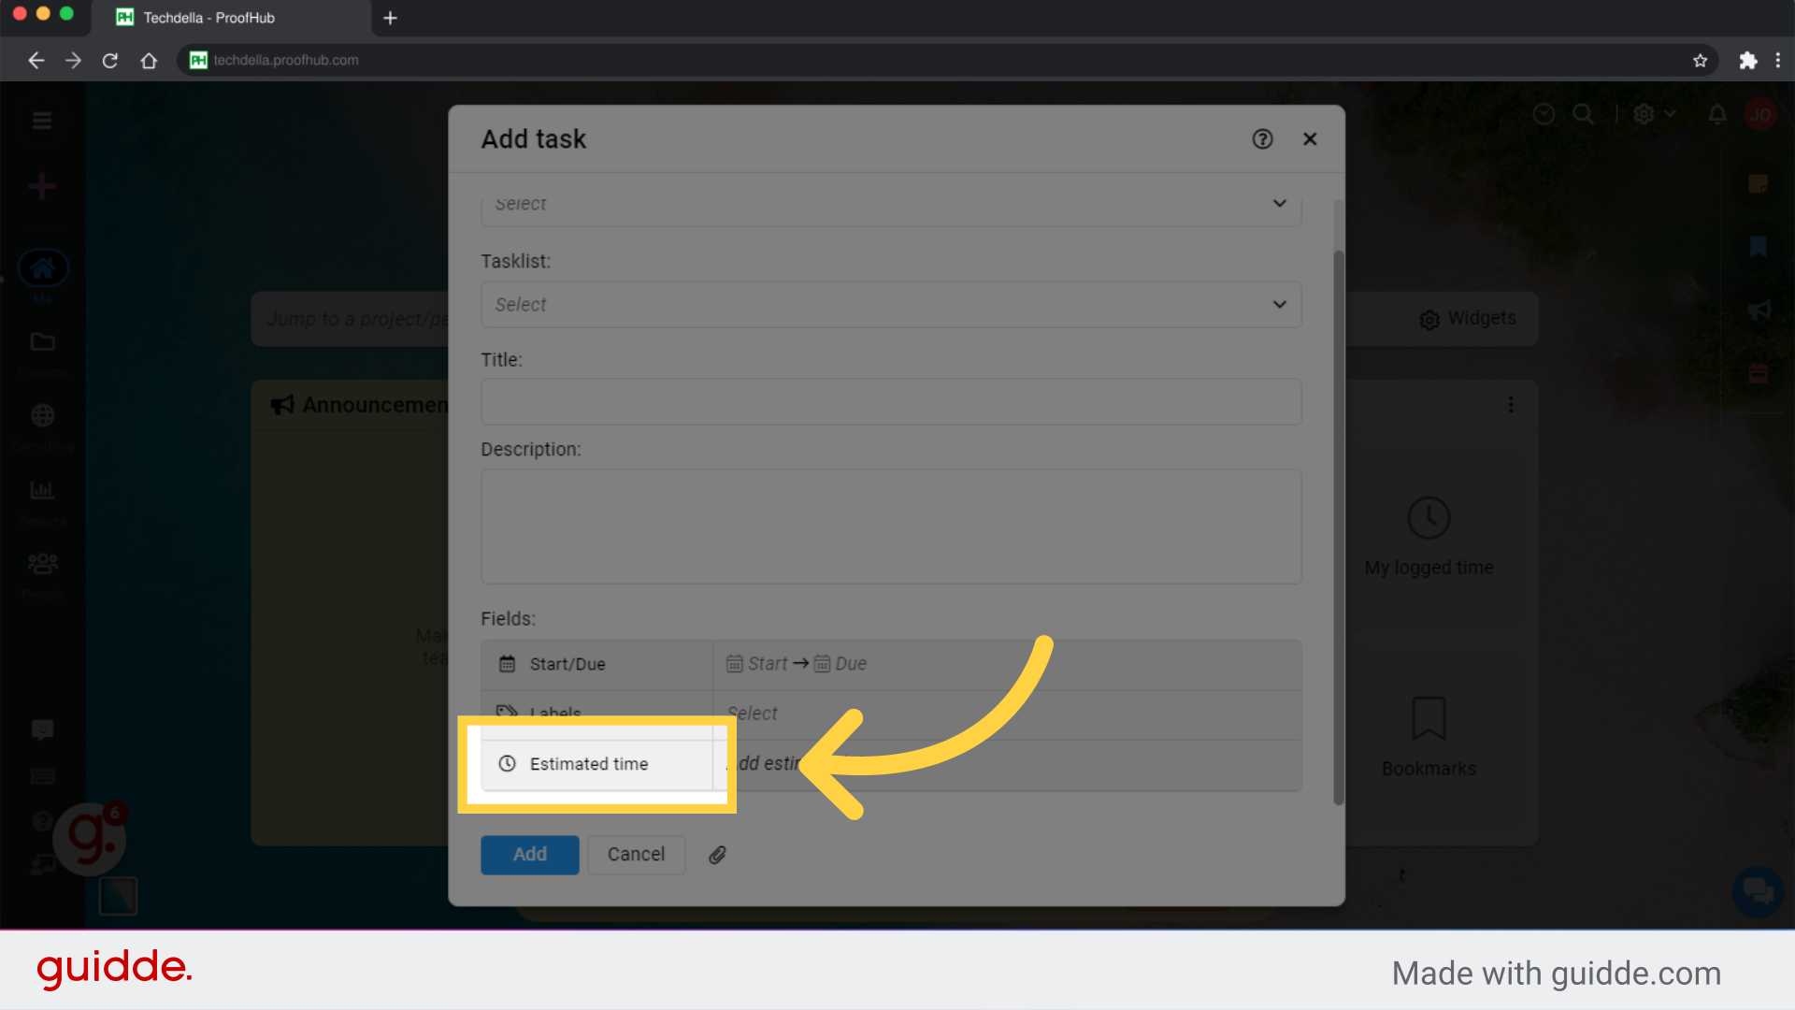Attach a file with the paperclip icon

point(717,855)
